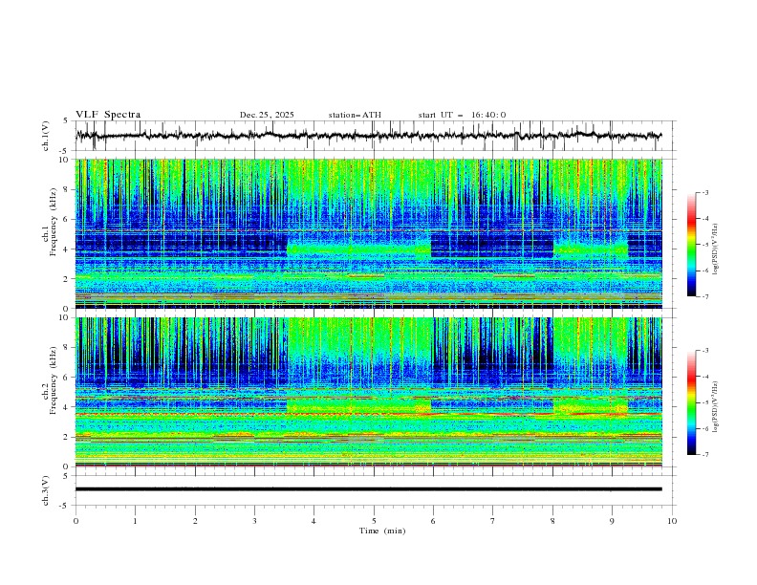Screen dimensions: 757x585
Task: Click the ch.1 "Frequency (kHz)" axis label
Action: (54, 223)
